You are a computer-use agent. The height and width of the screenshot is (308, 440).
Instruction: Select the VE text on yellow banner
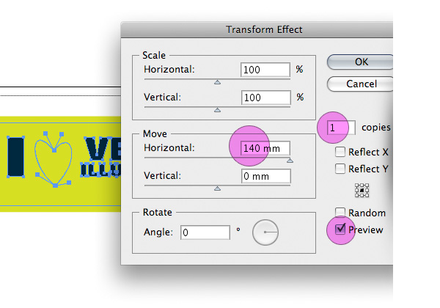pos(103,148)
